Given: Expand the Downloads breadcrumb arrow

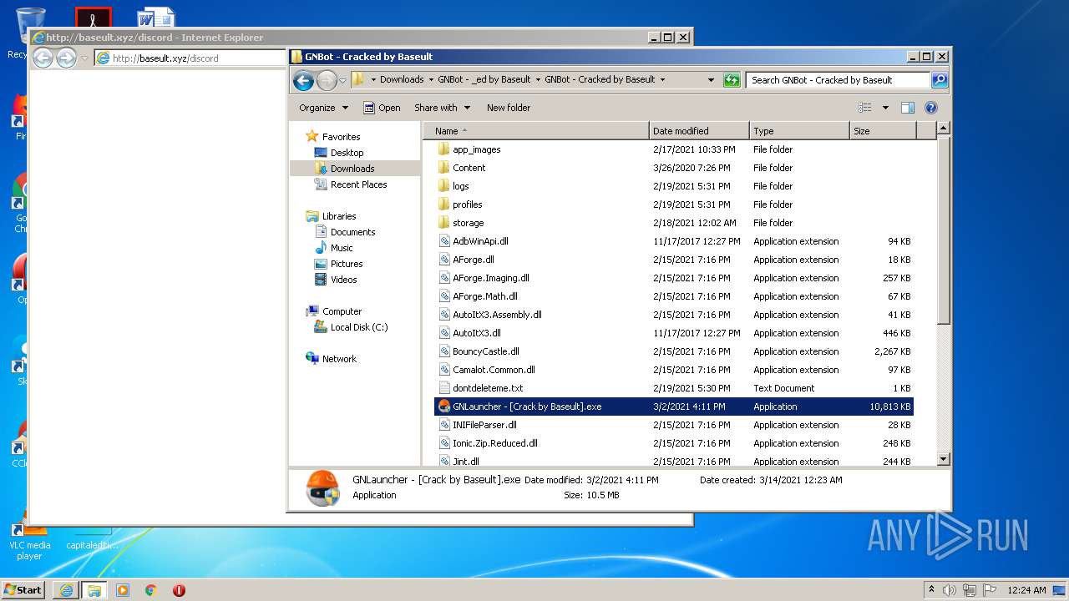Looking at the screenshot, I should (x=431, y=80).
